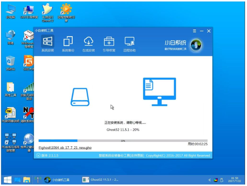Screen dimensions: 247x186
Task: Click the 小白系统 round logo
Action: tap(196, 45)
